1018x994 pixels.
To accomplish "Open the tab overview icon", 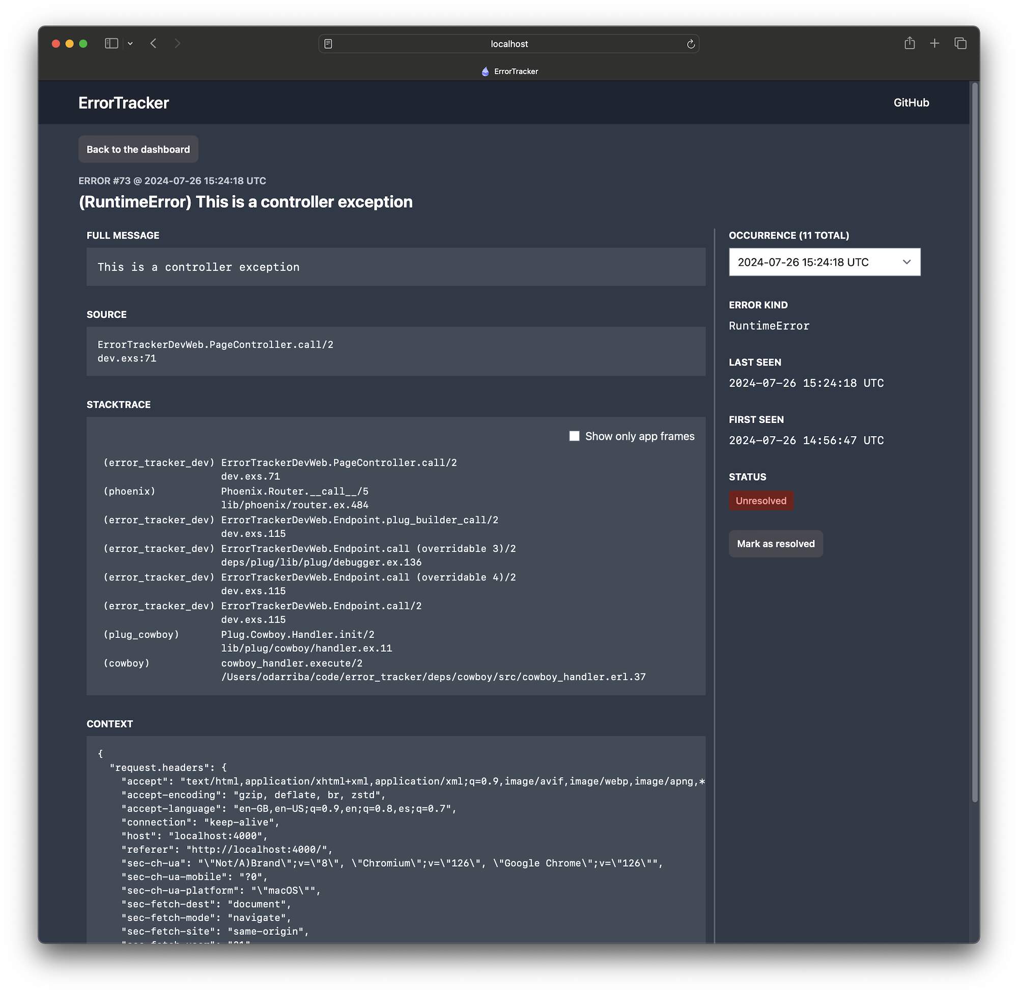I will pyautogui.click(x=960, y=43).
